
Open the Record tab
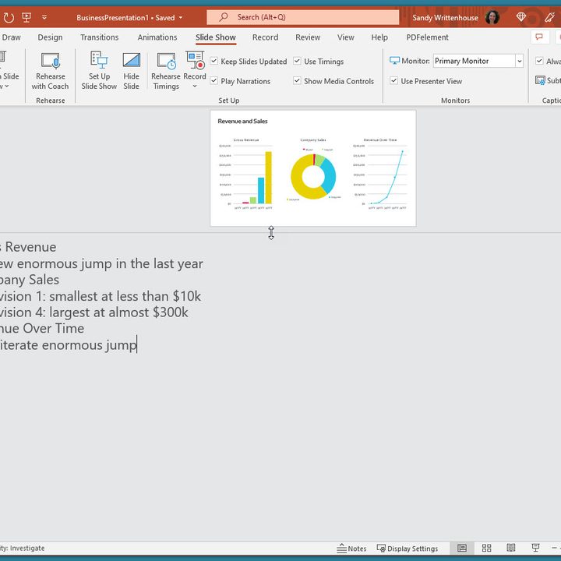click(x=265, y=37)
